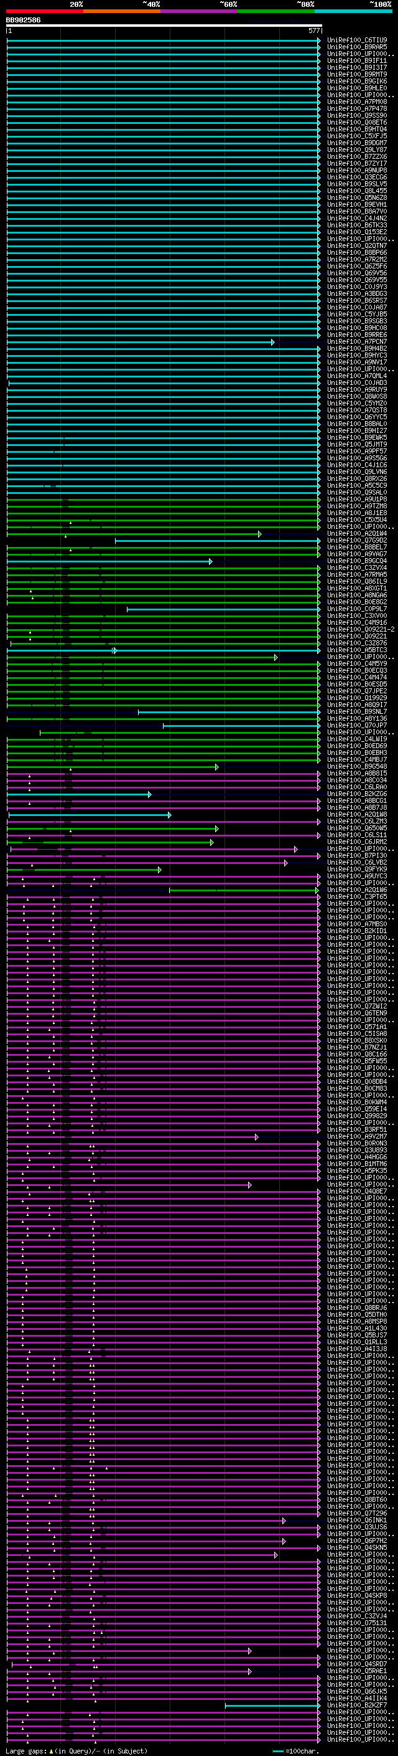398x1756 pixels.
Task: Click the UniRef100_Q7JPE2 entry
Action: 356,691
